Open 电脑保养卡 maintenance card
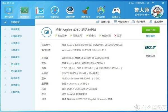The image size is (168, 112). pyautogui.click(x=122, y=22)
